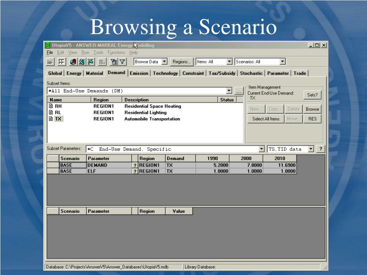Select the Automobile Transportation row
Screen dimensions: 367x275
[x=145, y=119]
